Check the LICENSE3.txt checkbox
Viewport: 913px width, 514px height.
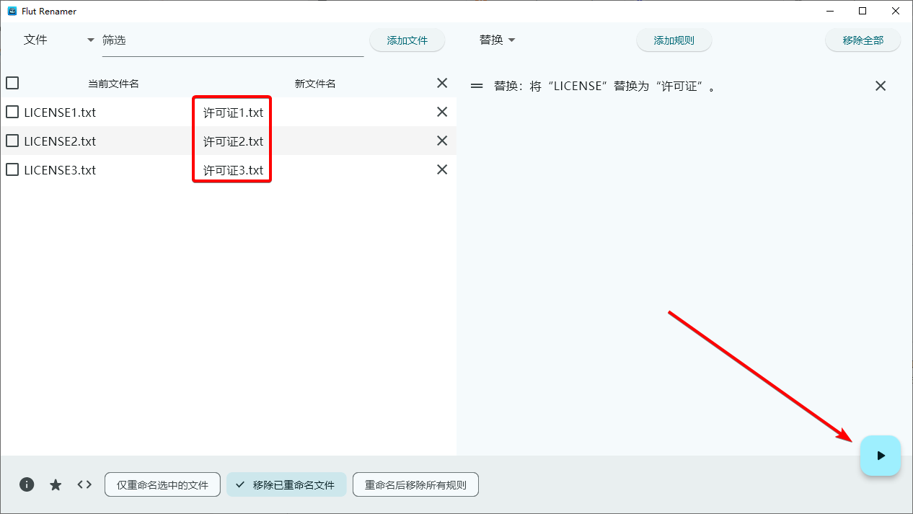(12, 169)
